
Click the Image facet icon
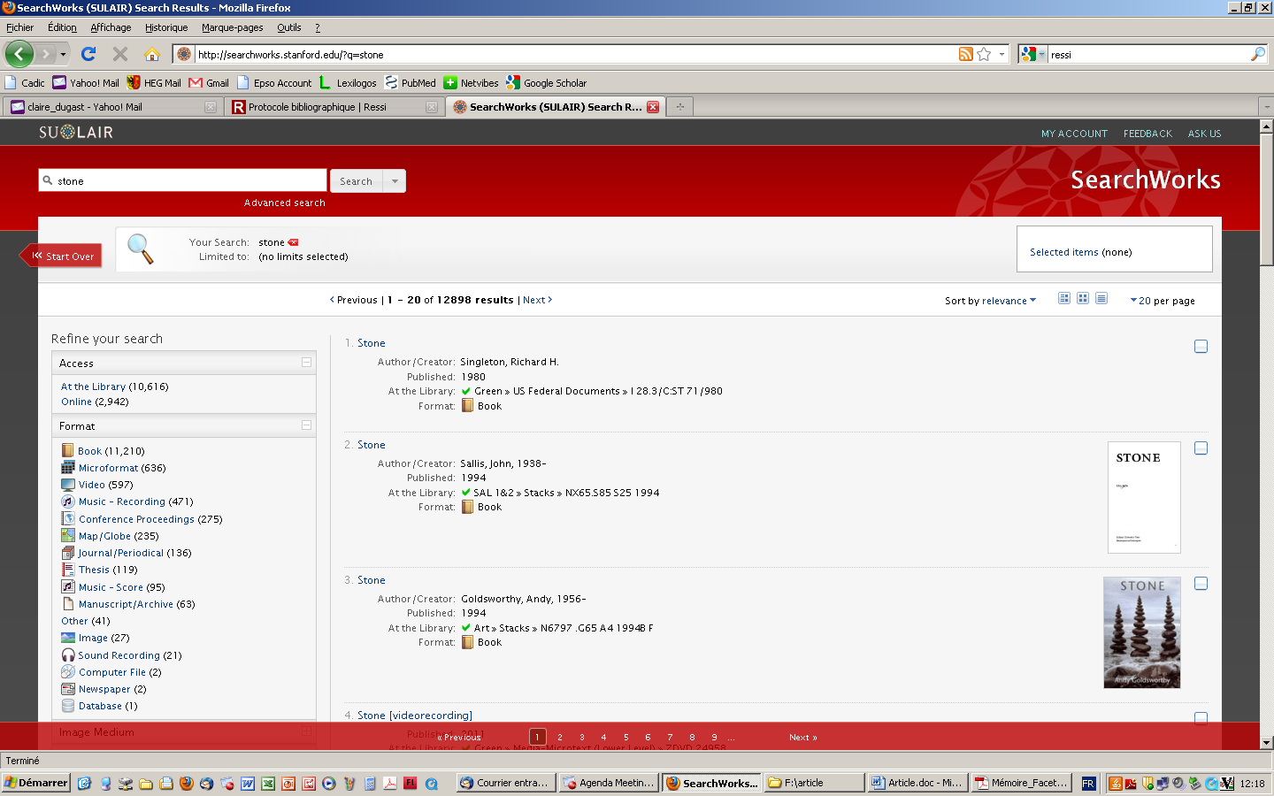[68, 638]
